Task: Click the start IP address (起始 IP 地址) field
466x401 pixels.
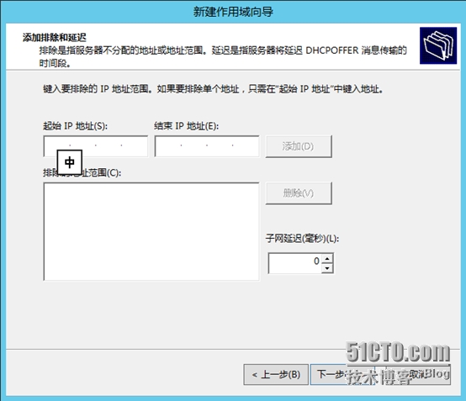Action: pyautogui.click(x=95, y=145)
